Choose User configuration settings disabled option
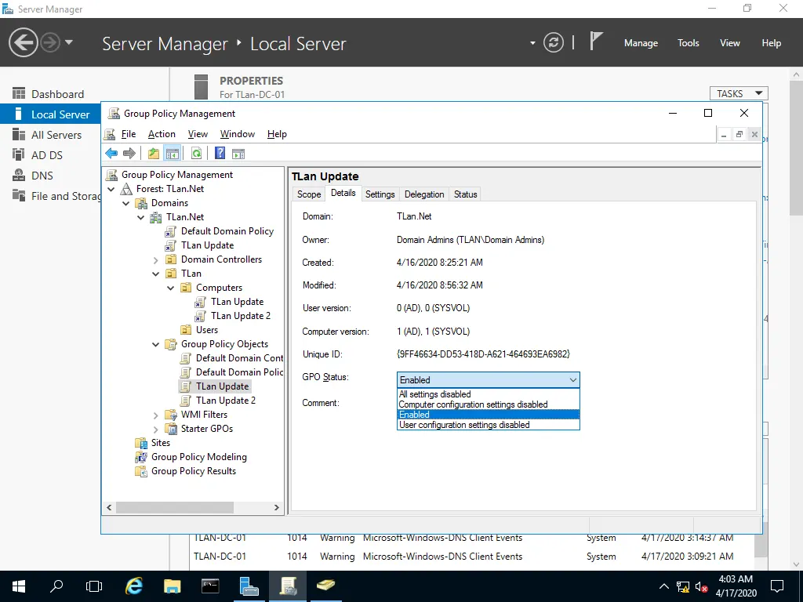The height and width of the screenshot is (602, 803). (x=488, y=425)
